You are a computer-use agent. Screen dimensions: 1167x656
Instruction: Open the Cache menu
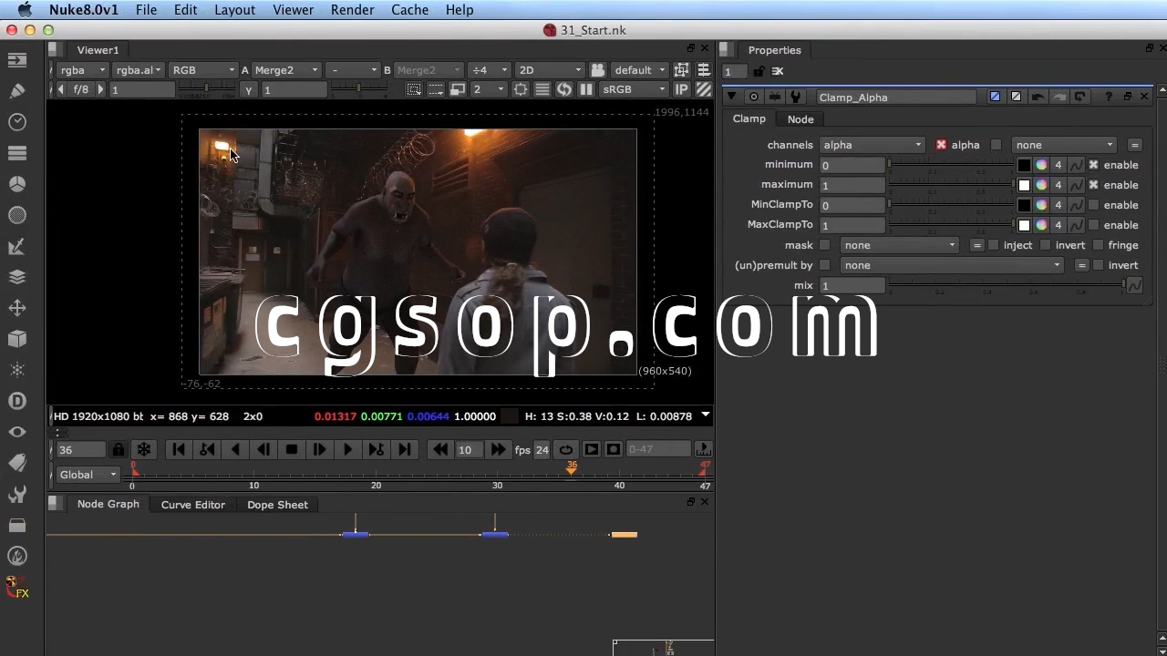point(409,10)
